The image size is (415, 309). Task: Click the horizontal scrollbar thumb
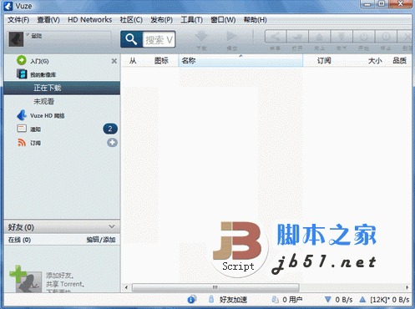click(x=215, y=287)
